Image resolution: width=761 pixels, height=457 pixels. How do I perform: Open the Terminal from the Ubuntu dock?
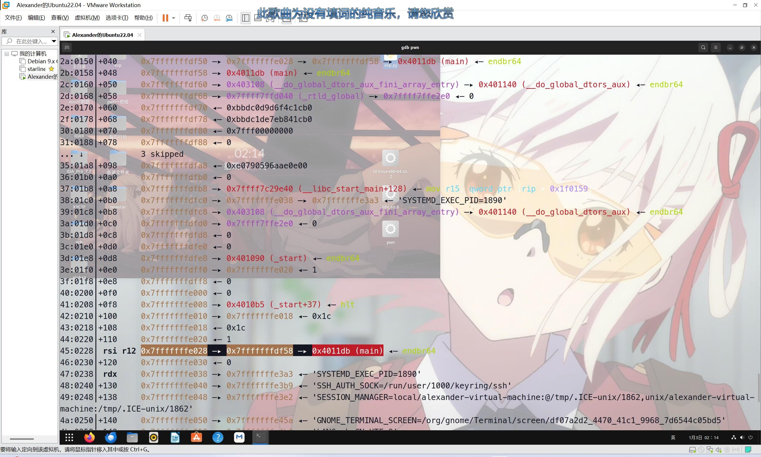260,437
